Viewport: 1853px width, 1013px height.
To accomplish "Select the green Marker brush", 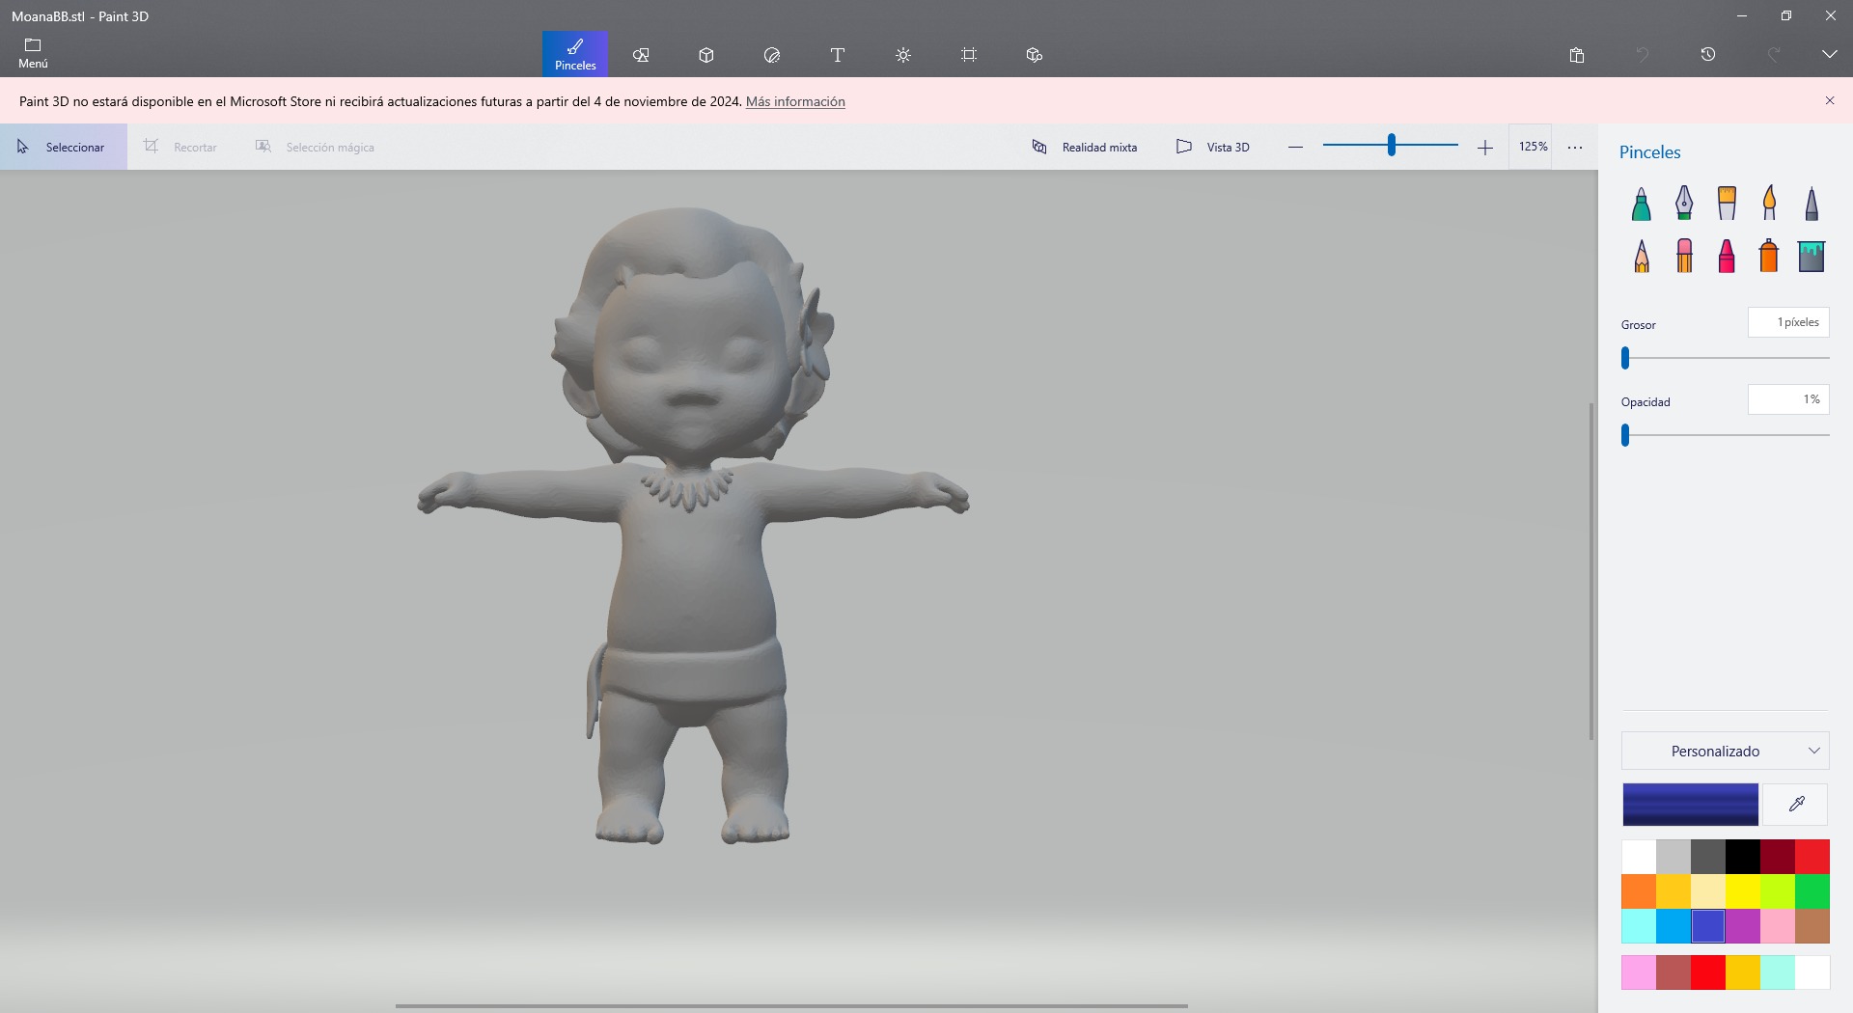I will (x=1641, y=204).
